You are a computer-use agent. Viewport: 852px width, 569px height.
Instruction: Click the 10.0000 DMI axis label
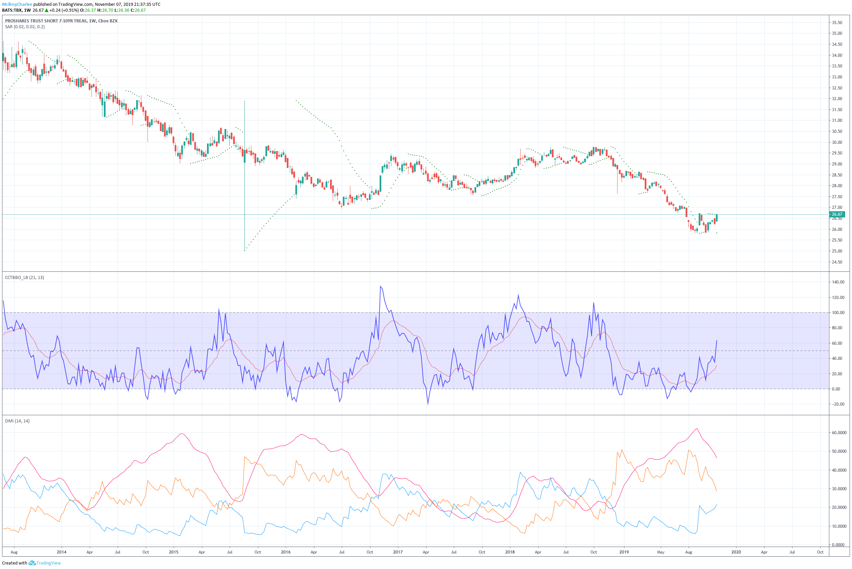tap(839, 526)
